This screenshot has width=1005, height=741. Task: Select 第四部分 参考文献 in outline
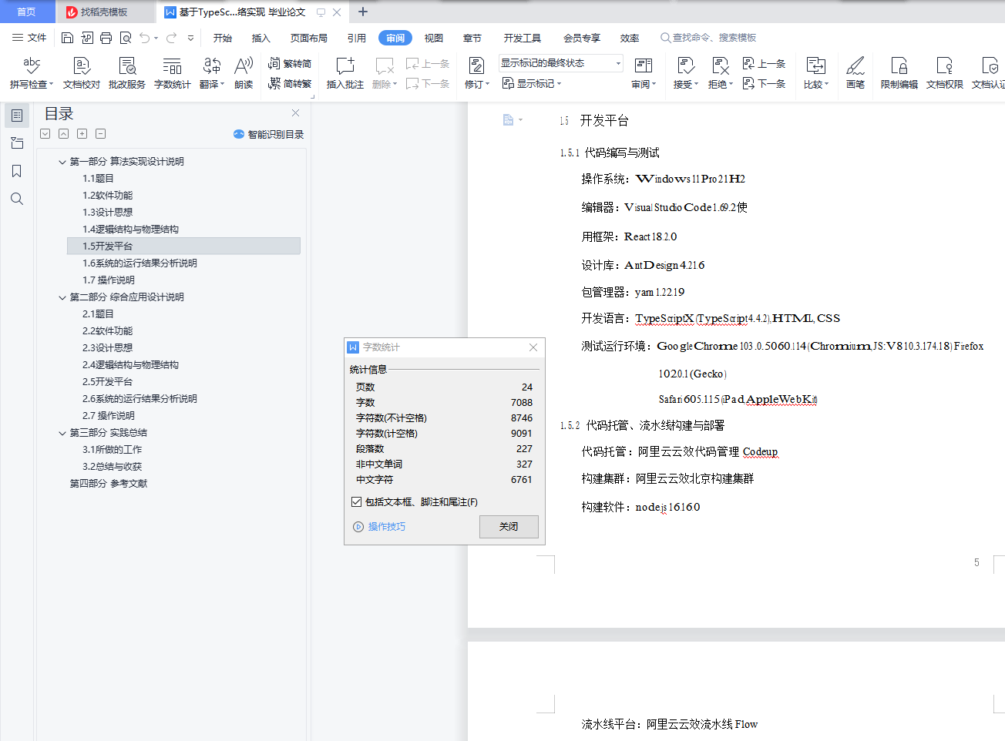pyautogui.click(x=109, y=484)
